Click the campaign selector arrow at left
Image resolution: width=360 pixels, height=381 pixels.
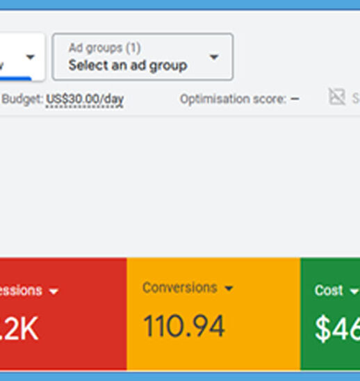click(31, 57)
